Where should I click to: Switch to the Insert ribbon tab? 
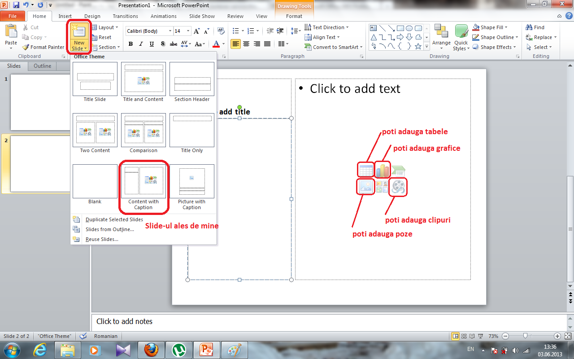point(65,16)
